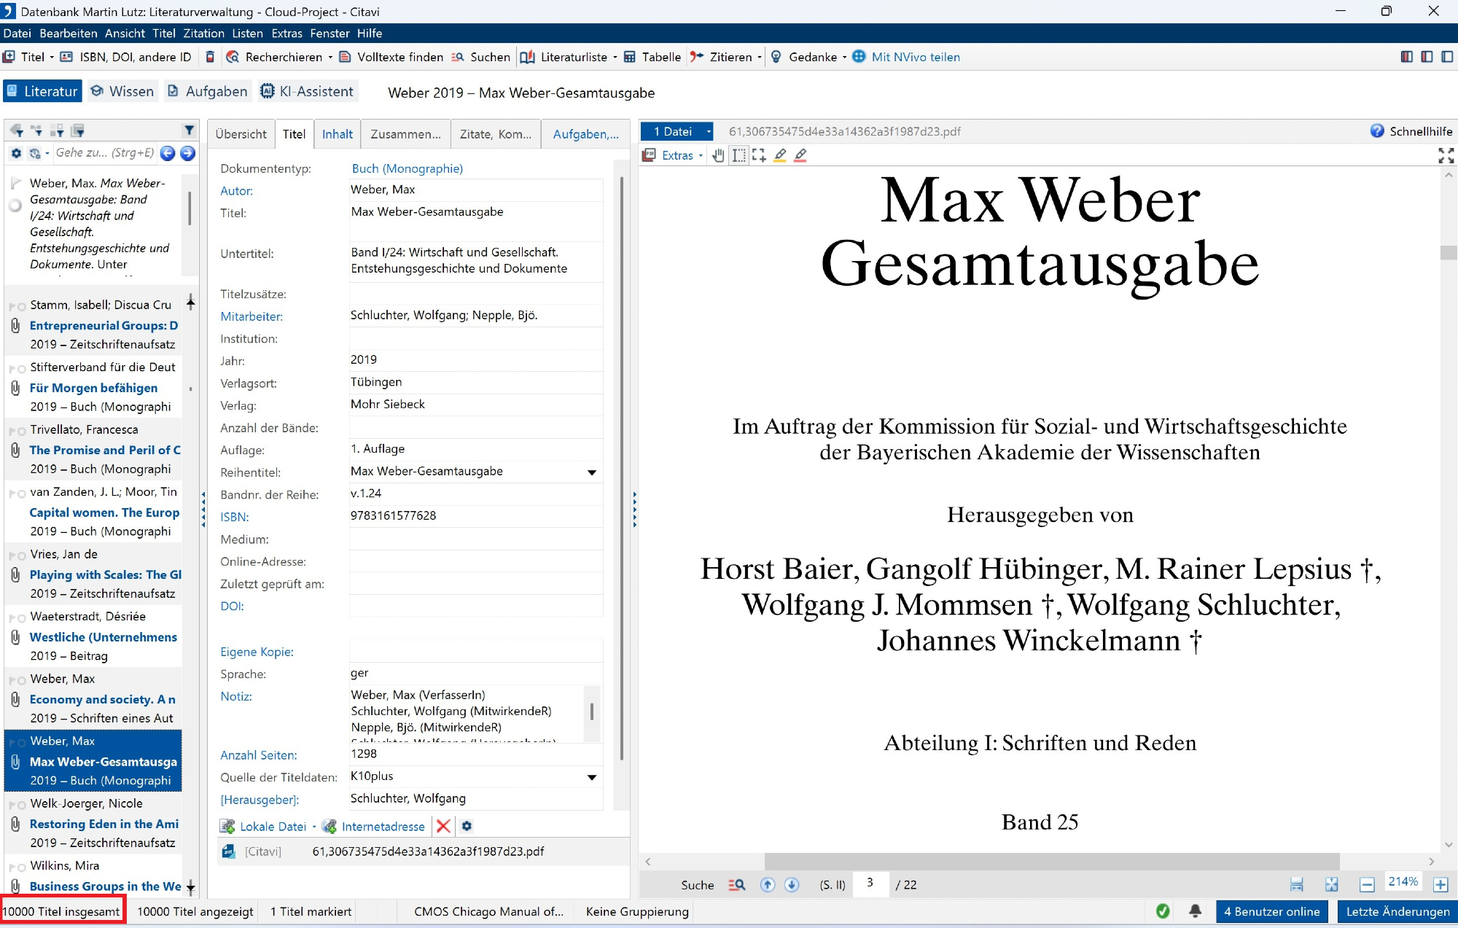Switch to the Inhalt tab

(x=337, y=134)
